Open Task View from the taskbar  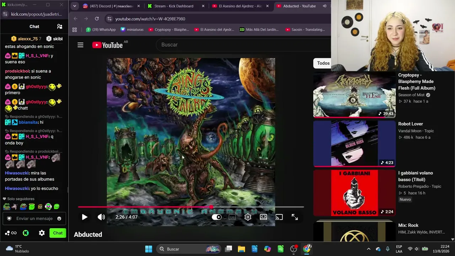(x=229, y=249)
